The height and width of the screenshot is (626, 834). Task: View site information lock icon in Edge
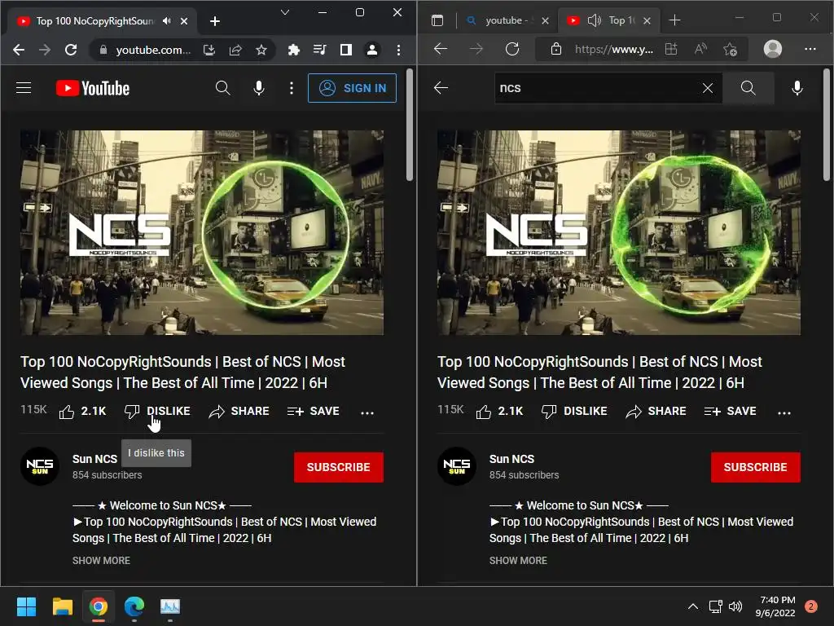point(555,49)
